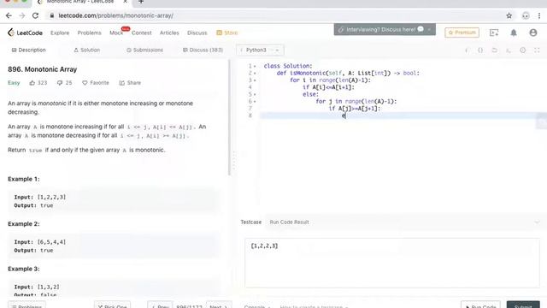Click the info icon in editor toolbar
The height and width of the screenshot is (308, 547).
coord(467,50)
